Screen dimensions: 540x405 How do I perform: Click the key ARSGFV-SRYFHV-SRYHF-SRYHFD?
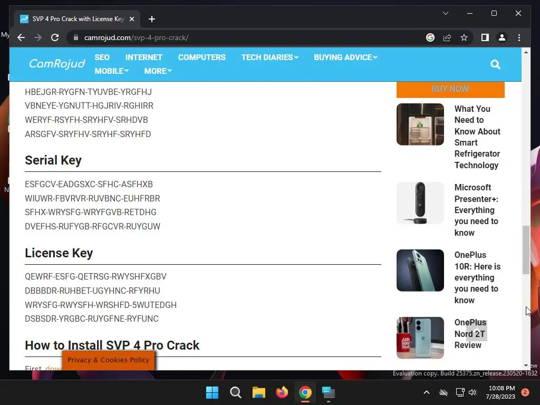click(x=88, y=134)
